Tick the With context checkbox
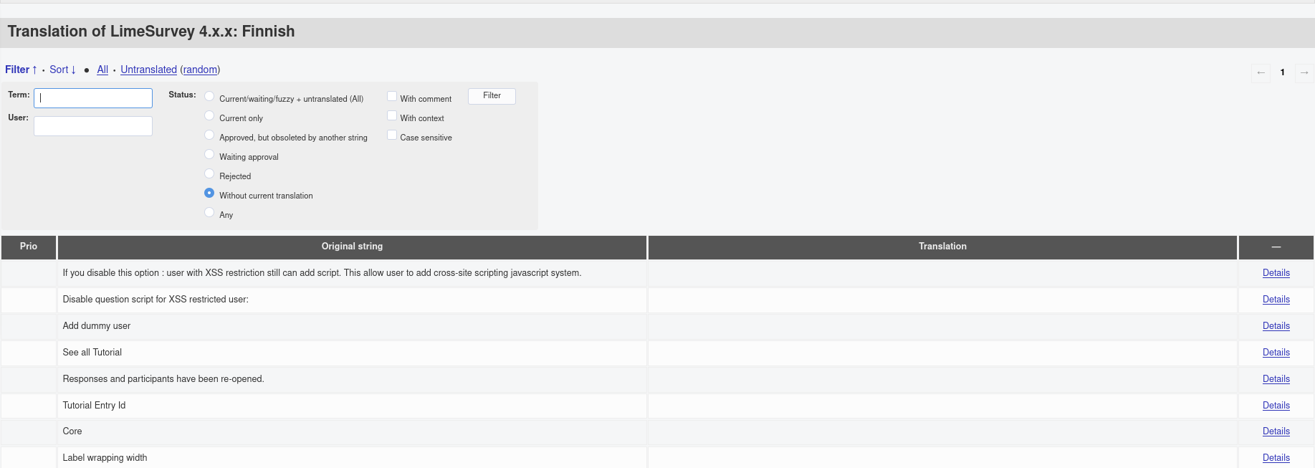 click(392, 116)
